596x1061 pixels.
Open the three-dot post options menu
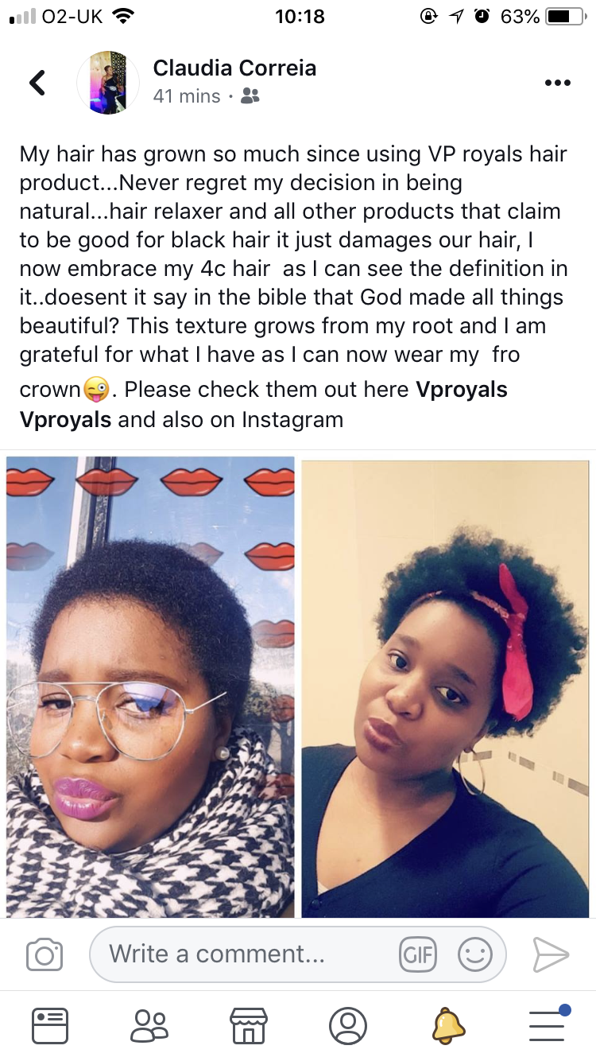click(x=557, y=83)
